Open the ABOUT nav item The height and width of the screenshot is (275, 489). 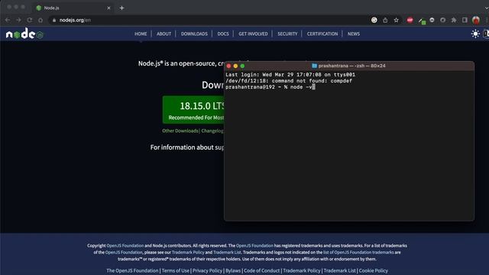coord(164,34)
